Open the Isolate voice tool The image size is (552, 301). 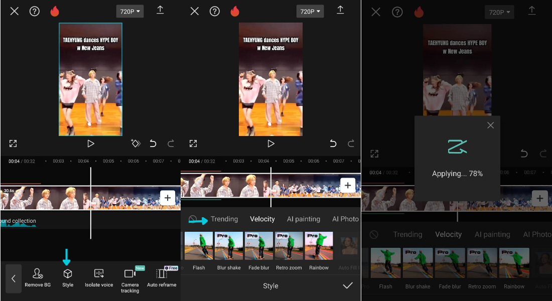[99, 278]
